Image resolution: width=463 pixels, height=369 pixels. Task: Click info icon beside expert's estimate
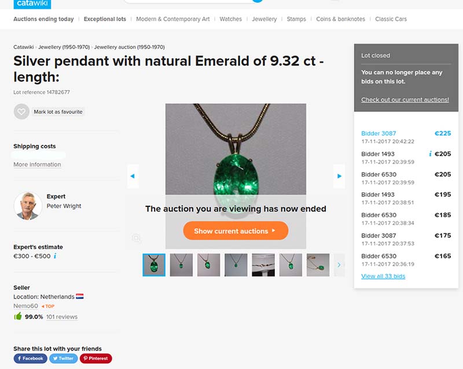point(55,256)
